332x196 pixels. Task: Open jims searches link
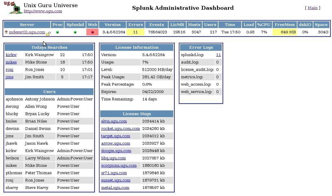(9, 77)
